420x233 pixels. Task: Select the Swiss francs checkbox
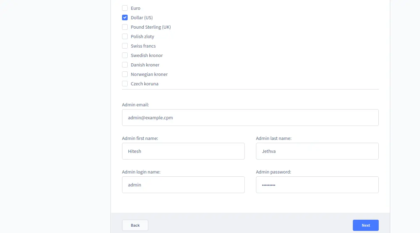point(125,46)
